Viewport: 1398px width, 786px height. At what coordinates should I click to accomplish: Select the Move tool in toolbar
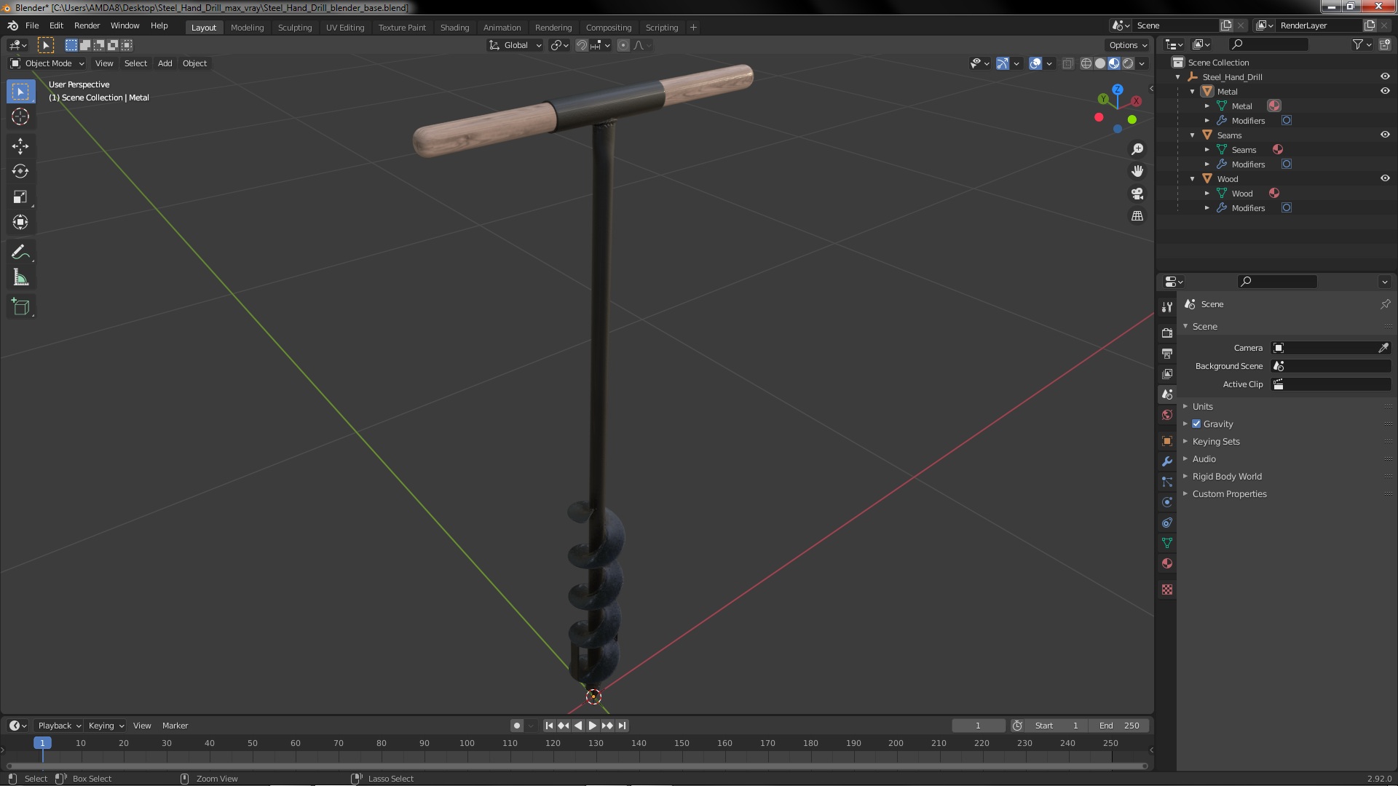coord(20,146)
